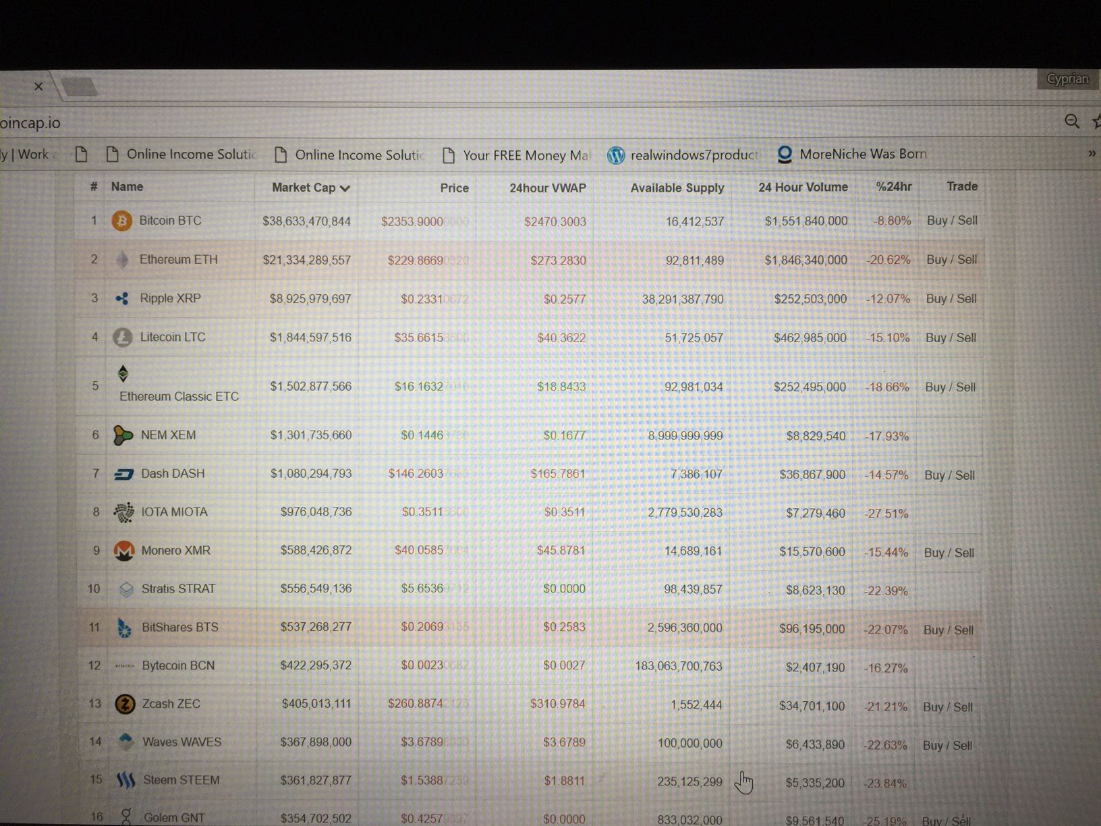1101x826 pixels.
Task: Open Buy / Sell for Ethereum ETH
Action: click(x=951, y=260)
